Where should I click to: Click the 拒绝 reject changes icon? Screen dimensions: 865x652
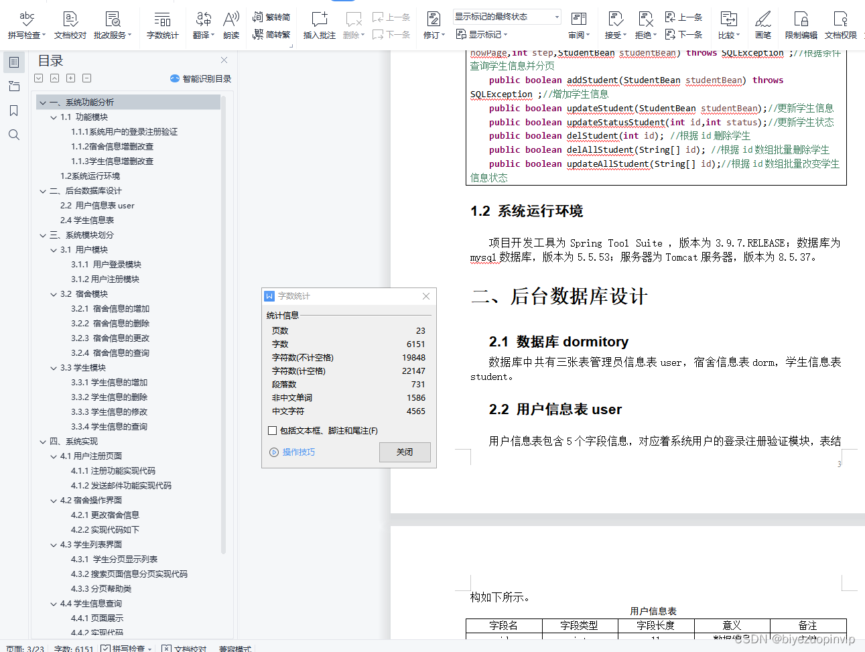[x=645, y=25]
